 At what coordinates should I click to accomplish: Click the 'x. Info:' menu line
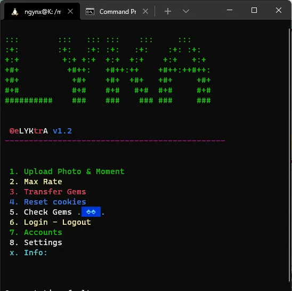click(28, 253)
